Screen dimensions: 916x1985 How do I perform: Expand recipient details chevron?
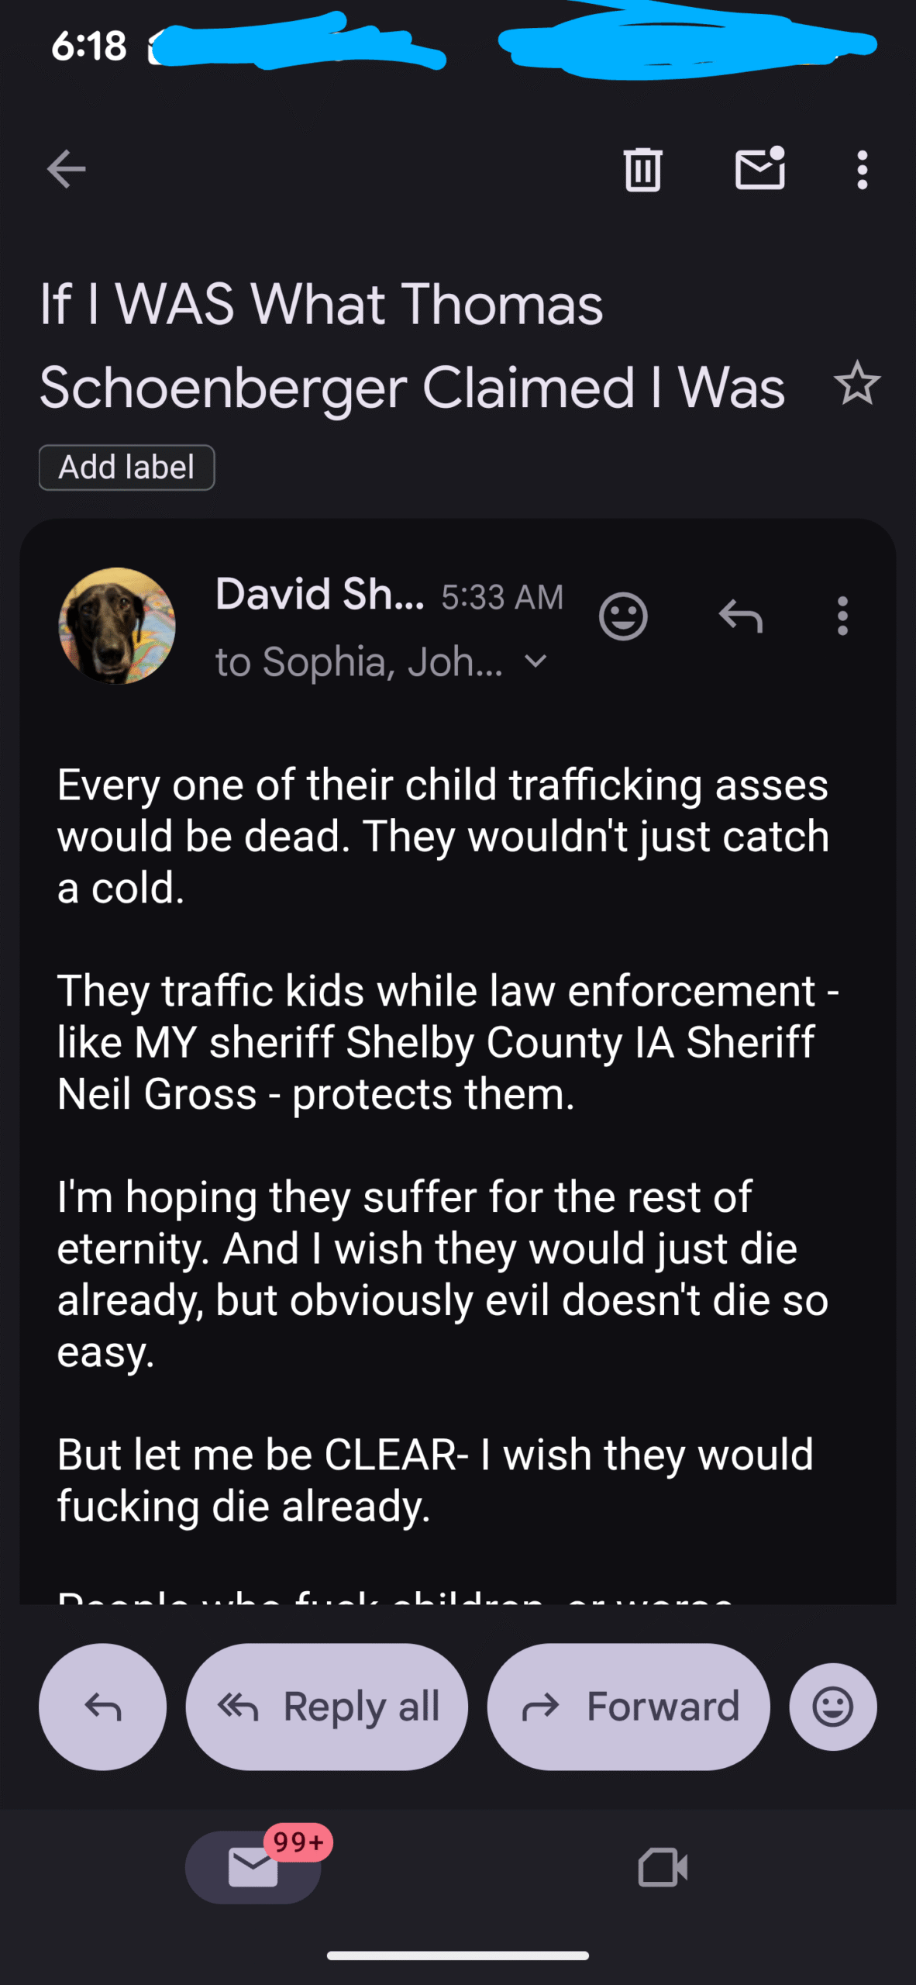click(x=535, y=661)
